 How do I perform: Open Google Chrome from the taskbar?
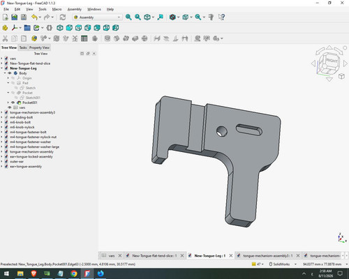point(74,273)
